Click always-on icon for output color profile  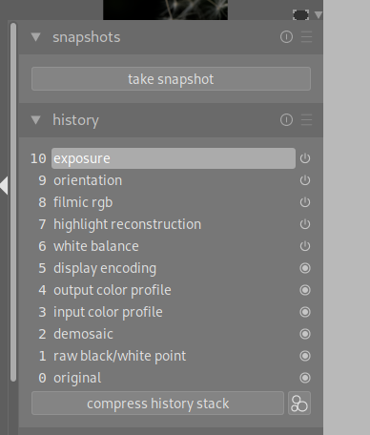point(305,290)
